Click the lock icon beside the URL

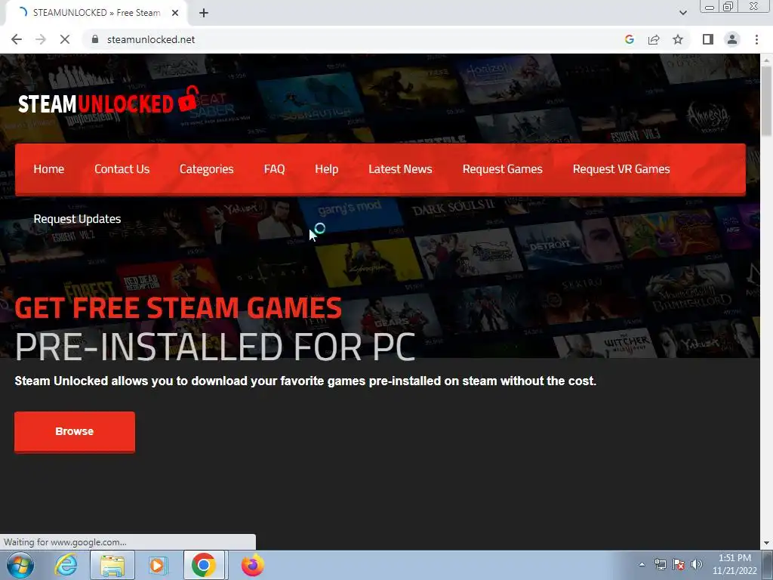pos(95,39)
